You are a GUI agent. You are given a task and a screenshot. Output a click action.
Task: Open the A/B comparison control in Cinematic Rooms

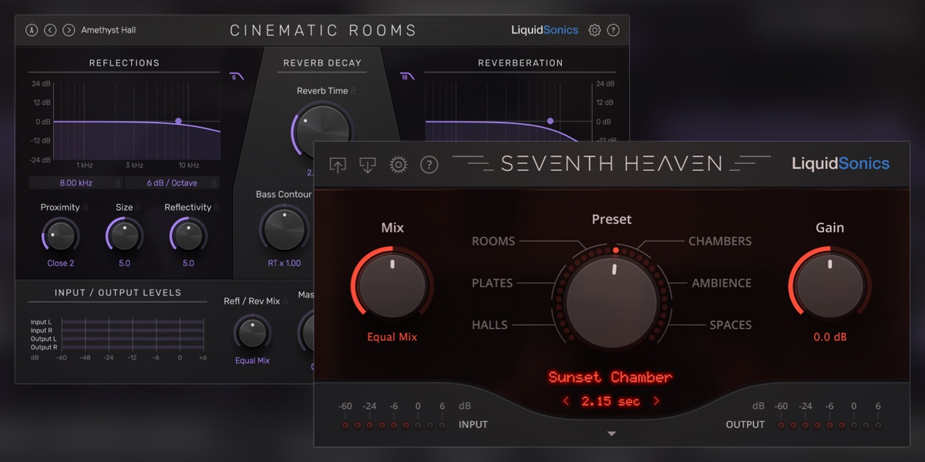coord(33,29)
